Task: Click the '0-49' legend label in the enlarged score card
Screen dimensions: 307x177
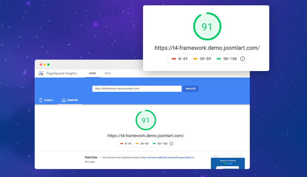Action: (x=183, y=59)
